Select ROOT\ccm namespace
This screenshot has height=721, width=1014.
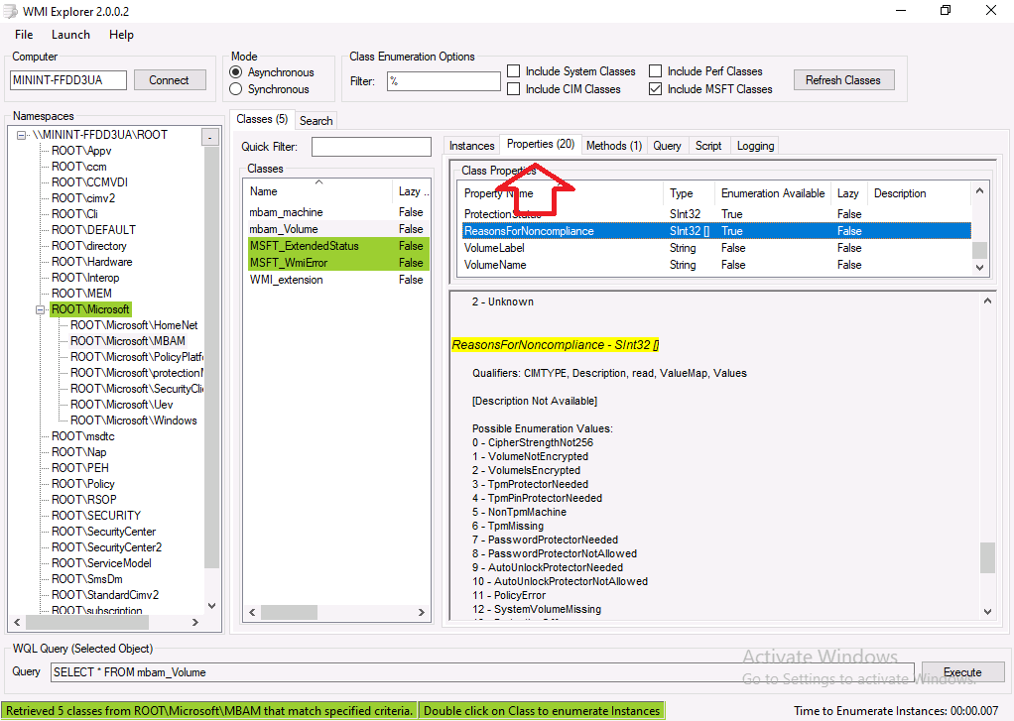pos(79,167)
